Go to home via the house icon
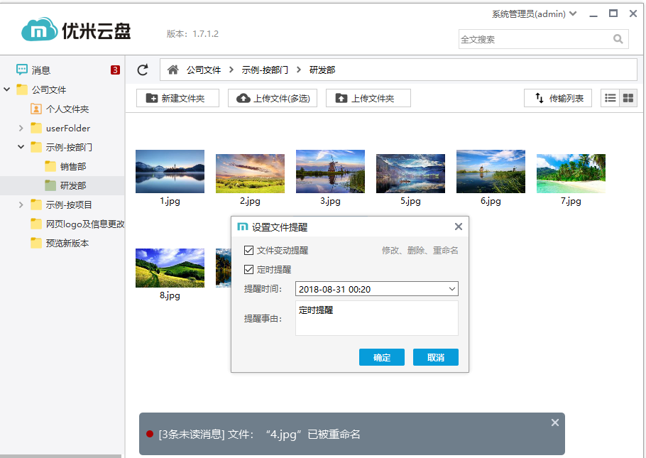The height and width of the screenshot is (458, 646). tap(173, 70)
